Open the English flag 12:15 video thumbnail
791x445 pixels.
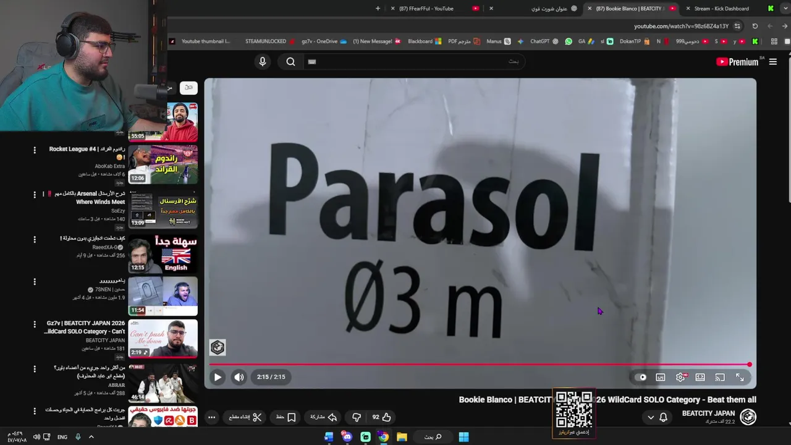coord(163,253)
